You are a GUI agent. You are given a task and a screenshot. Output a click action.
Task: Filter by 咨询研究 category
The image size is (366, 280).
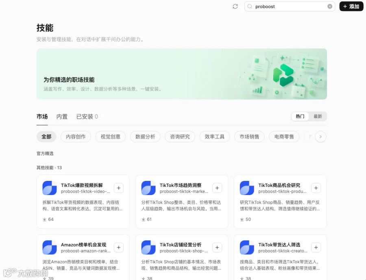click(x=180, y=137)
